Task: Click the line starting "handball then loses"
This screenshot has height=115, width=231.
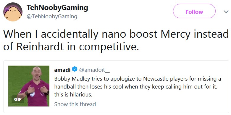Action: pyautogui.click(x=136, y=87)
